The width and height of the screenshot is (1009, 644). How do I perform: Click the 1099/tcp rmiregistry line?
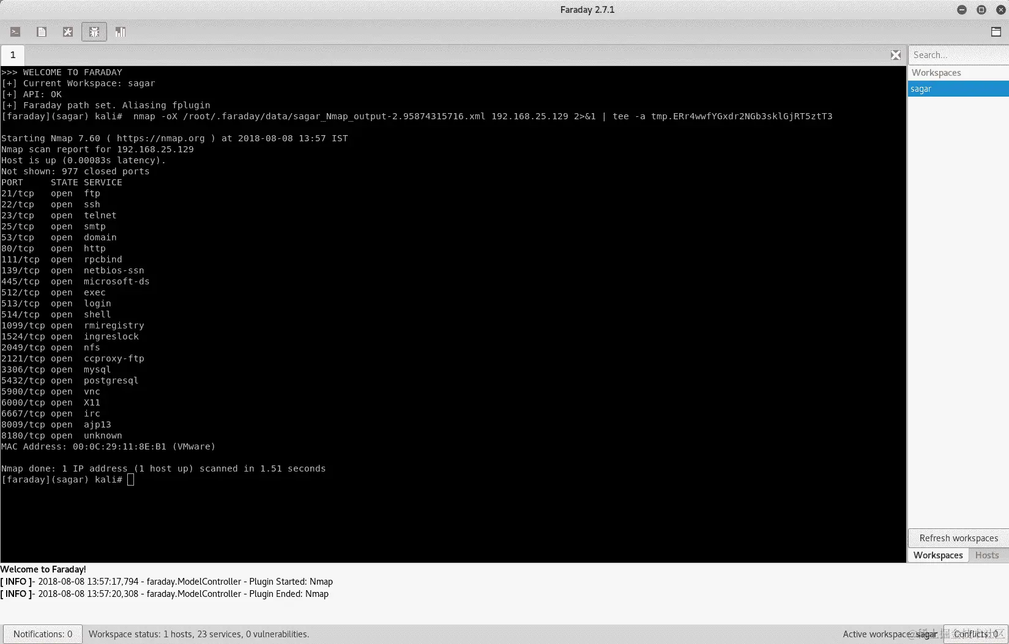point(72,325)
